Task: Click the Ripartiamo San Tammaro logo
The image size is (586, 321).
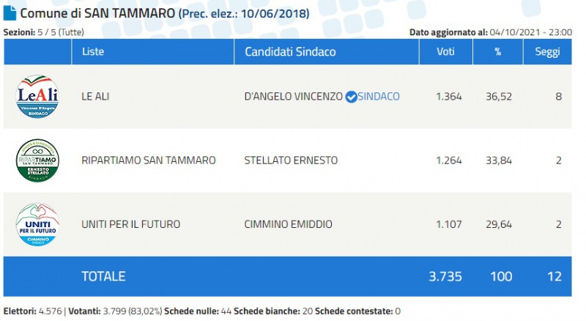Action: (37, 160)
